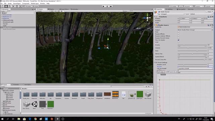Toggle the Static checkbox

(207, 12)
